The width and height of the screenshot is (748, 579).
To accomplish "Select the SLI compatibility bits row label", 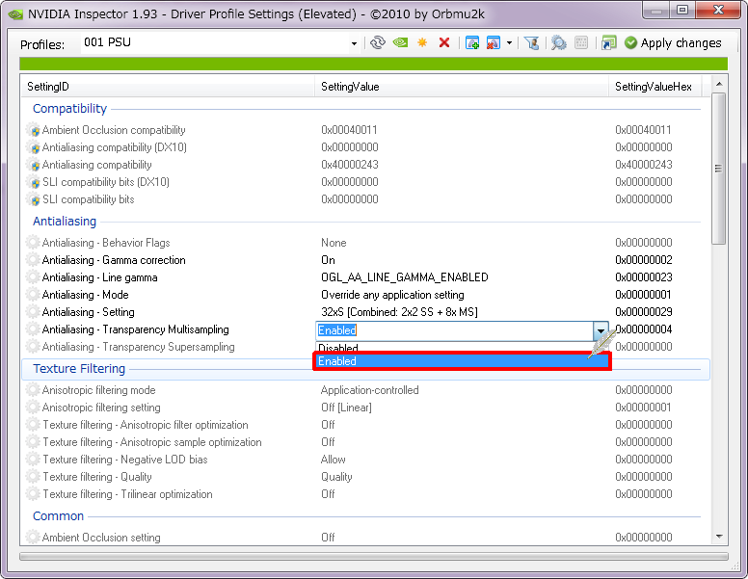I will click(89, 199).
